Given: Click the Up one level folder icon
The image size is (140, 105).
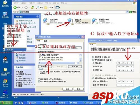Looking at the screenshot, I should coord(32,7).
